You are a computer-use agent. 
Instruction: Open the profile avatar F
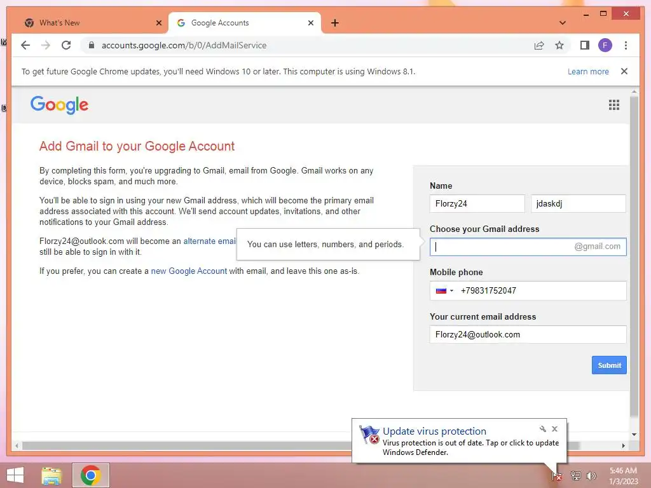[605, 45]
